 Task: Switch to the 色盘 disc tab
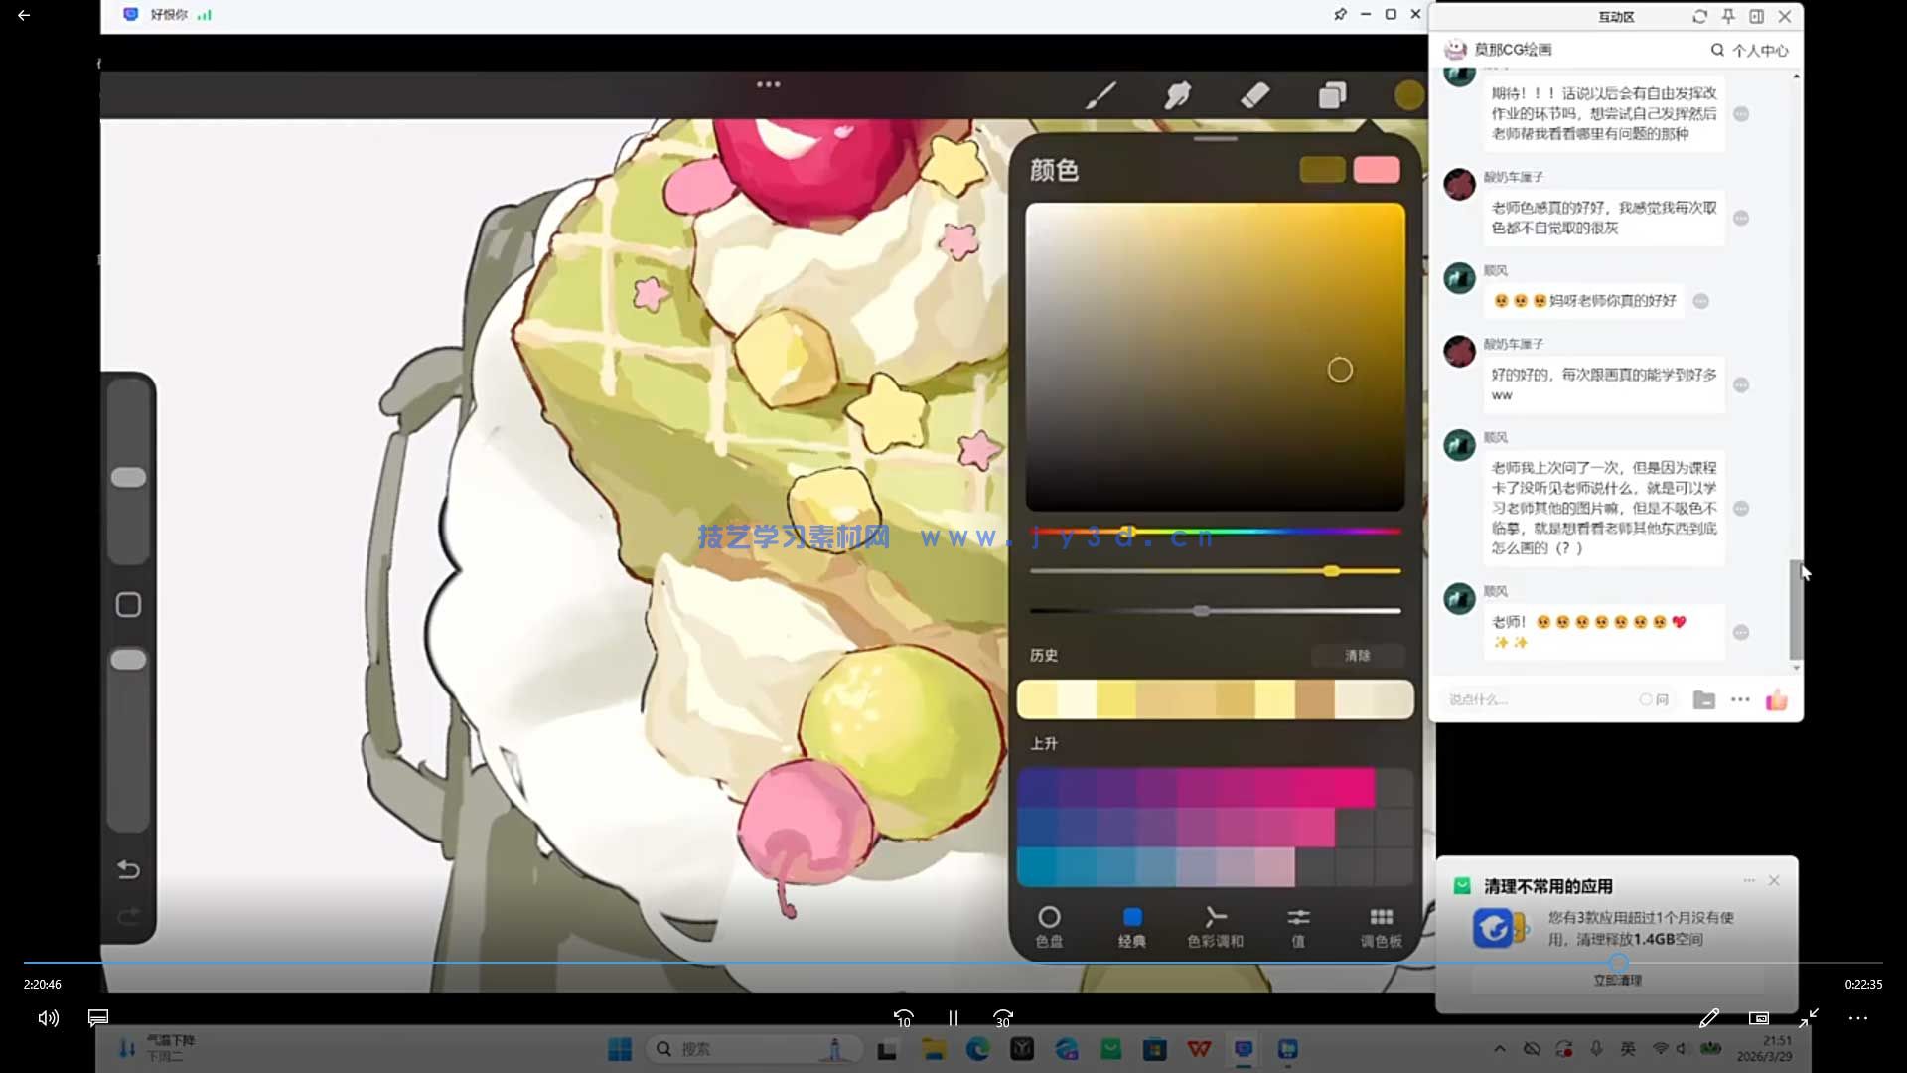(1049, 926)
